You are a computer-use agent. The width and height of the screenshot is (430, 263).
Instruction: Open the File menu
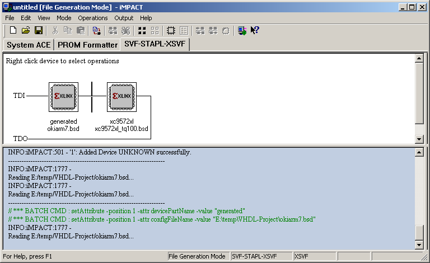click(x=10, y=18)
